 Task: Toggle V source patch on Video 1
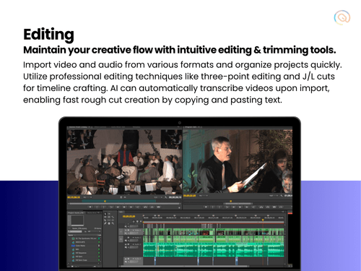(x=121, y=232)
